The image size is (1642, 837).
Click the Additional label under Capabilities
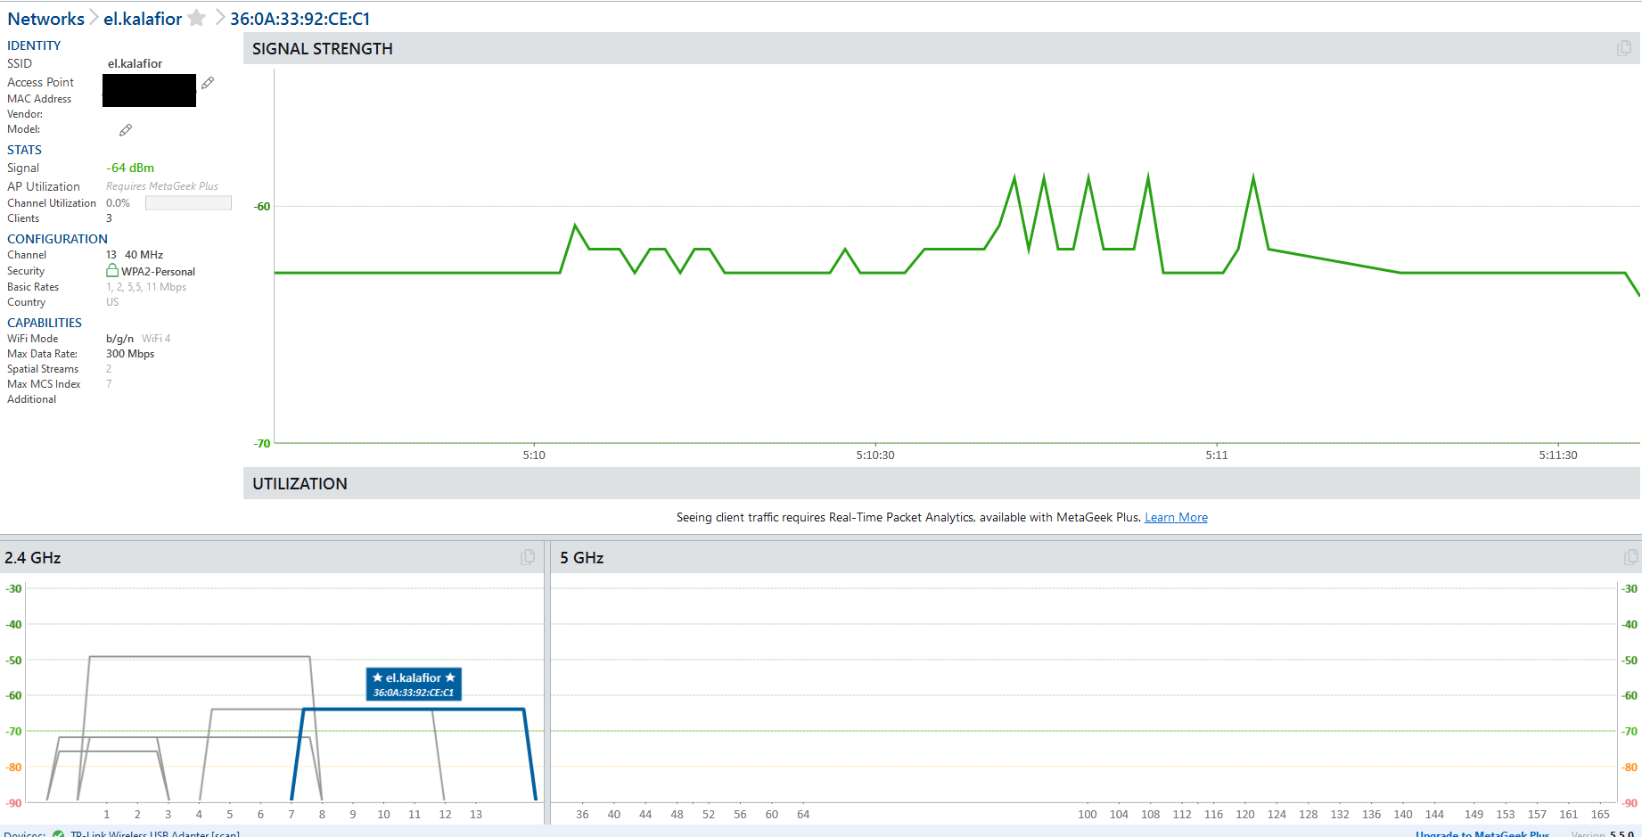31,399
